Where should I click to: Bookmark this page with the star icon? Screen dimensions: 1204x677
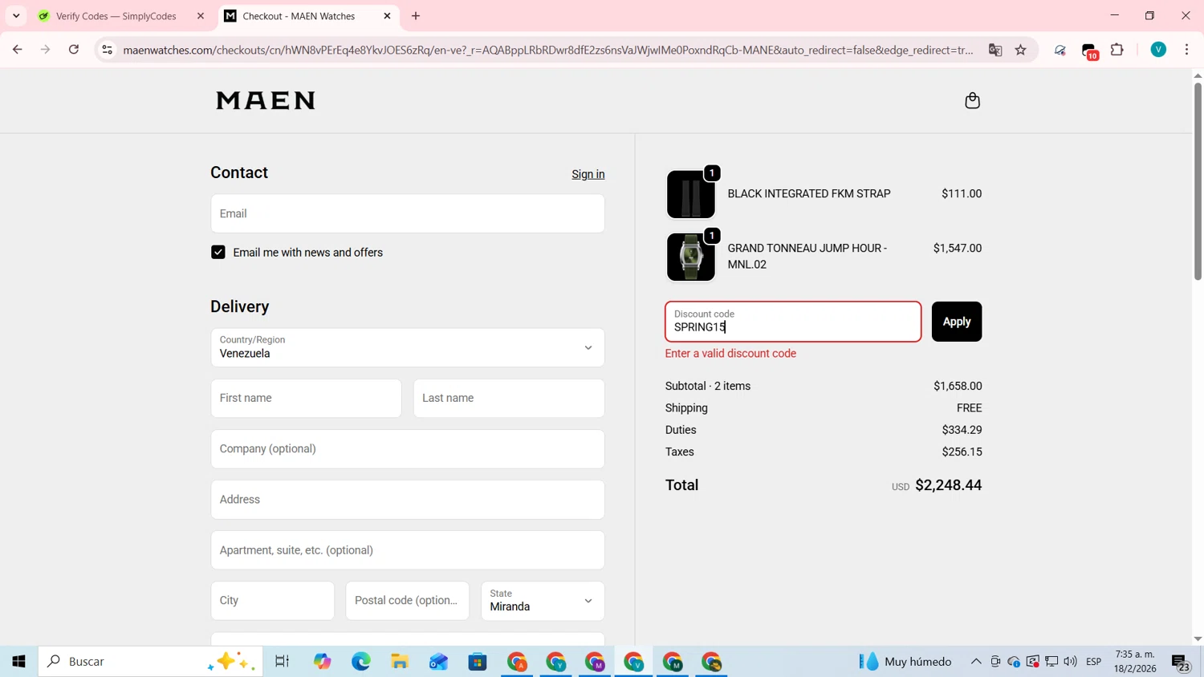click(x=1021, y=50)
